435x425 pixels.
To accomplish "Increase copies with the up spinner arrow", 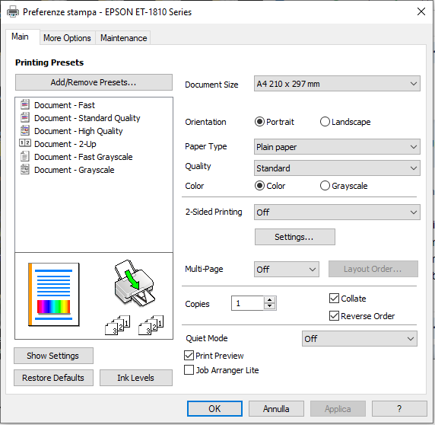I will click(x=269, y=300).
